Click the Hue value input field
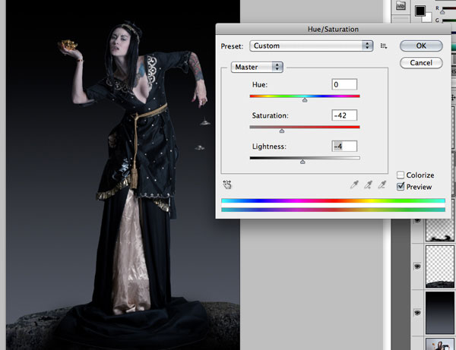Viewport: 456px width, 350px height. 344,84
